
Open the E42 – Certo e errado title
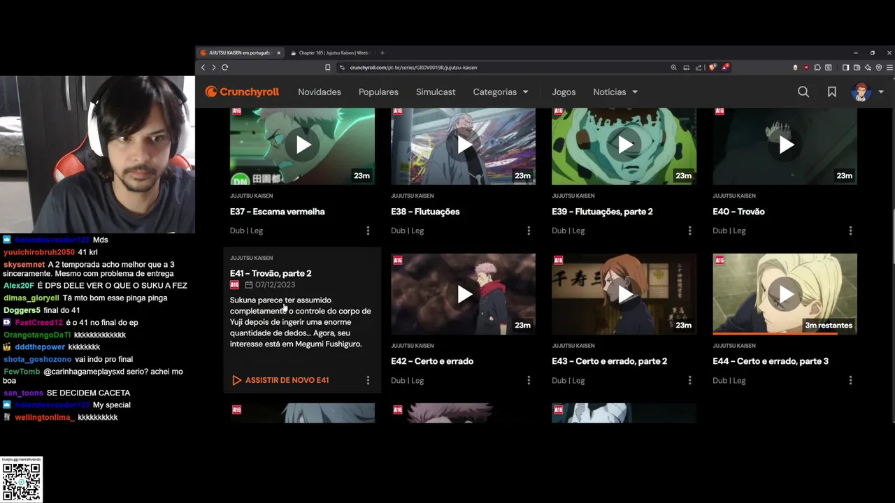[432, 361]
